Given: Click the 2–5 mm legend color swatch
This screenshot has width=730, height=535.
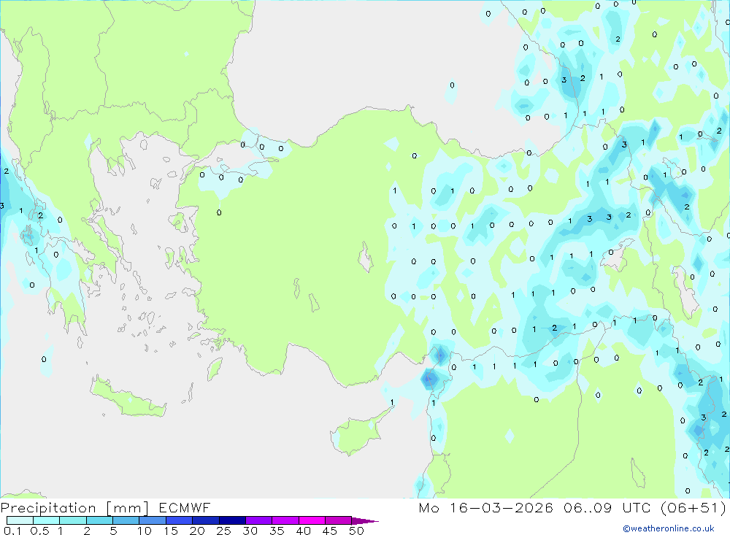Looking at the screenshot, I should click(99, 520).
